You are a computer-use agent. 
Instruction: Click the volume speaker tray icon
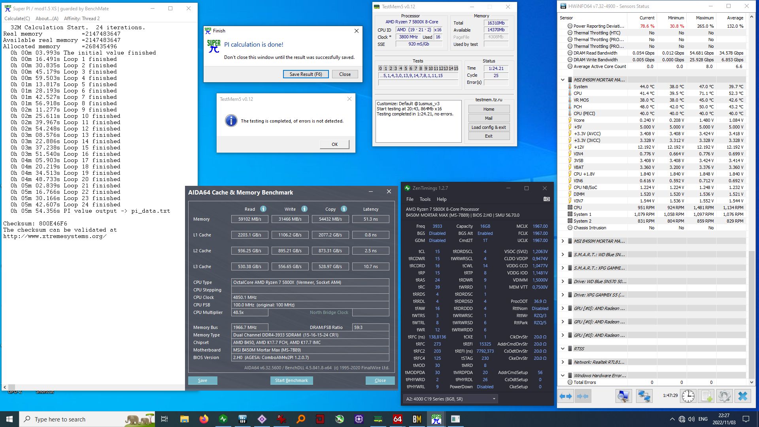[x=691, y=419]
